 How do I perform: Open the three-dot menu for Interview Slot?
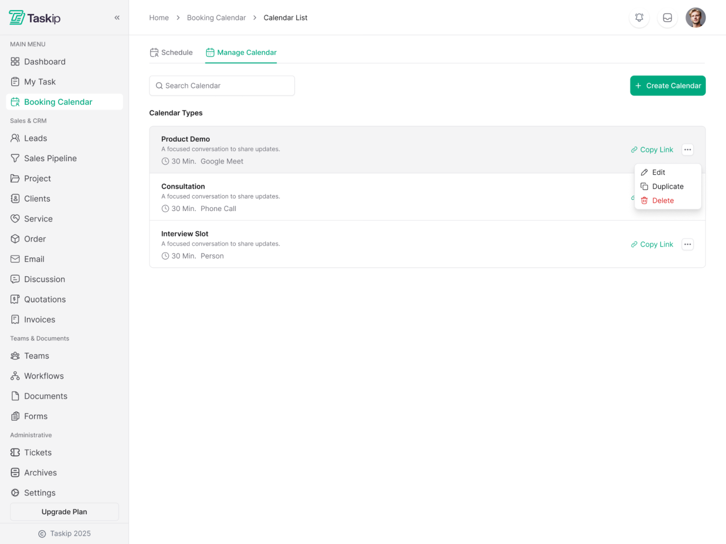[688, 244]
